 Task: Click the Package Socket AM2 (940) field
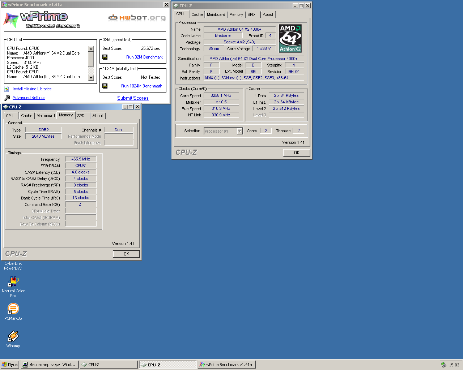point(239,42)
